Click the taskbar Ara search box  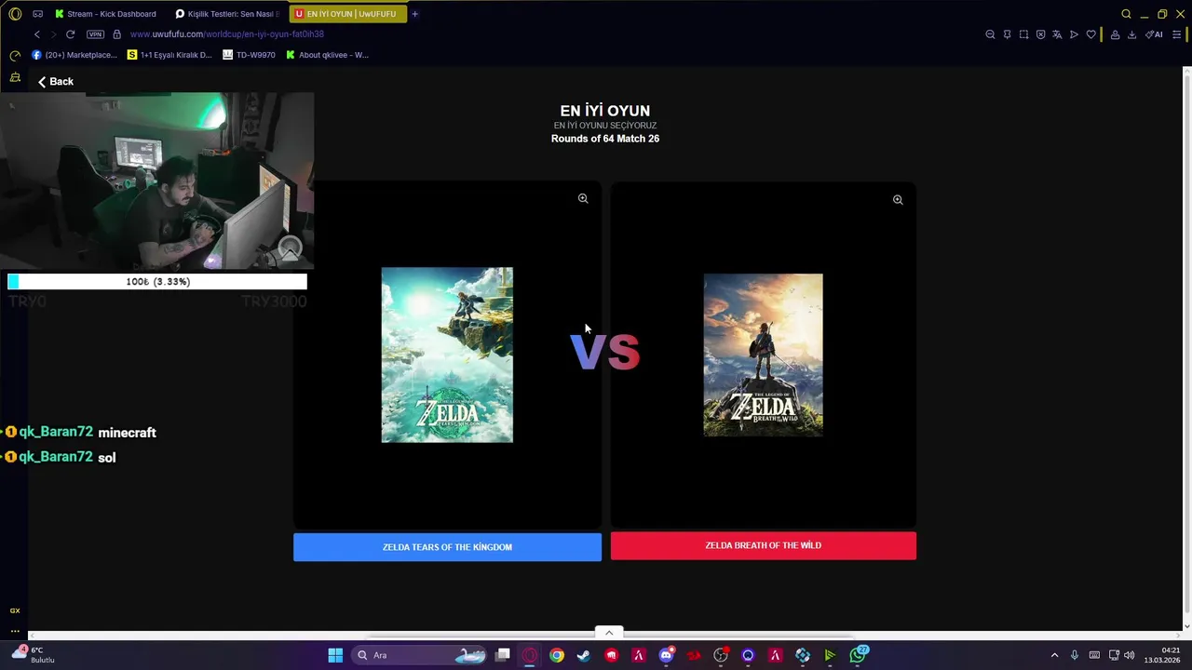(x=420, y=655)
